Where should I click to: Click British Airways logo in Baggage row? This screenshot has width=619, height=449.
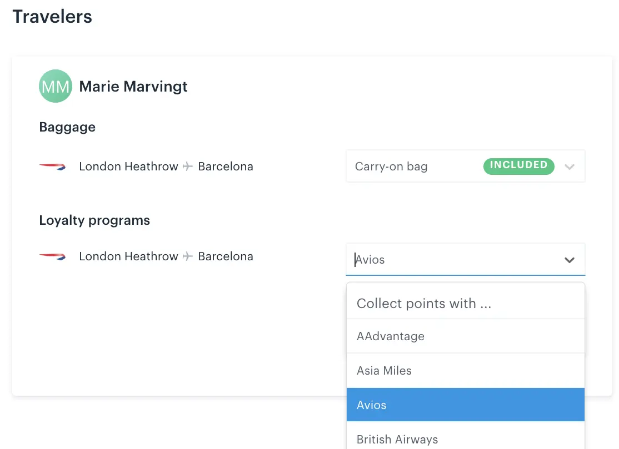[52, 167]
